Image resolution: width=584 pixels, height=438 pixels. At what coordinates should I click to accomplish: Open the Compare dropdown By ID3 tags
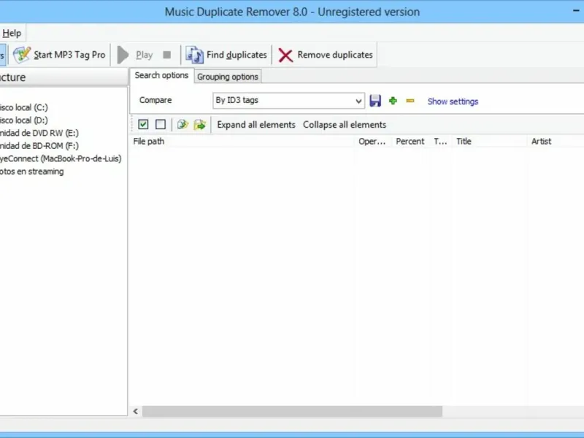click(288, 101)
